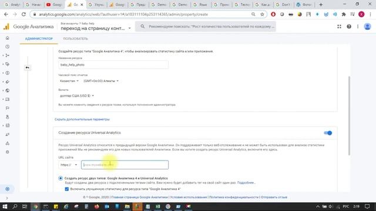The height and width of the screenshot is (211, 376).
Task: Open the Казахстан country dropdown
Action: (69, 81)
